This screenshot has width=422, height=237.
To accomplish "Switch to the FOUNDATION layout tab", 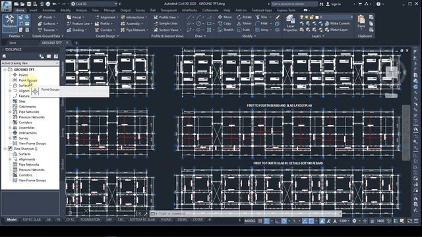I will click(x=90, y=219).
